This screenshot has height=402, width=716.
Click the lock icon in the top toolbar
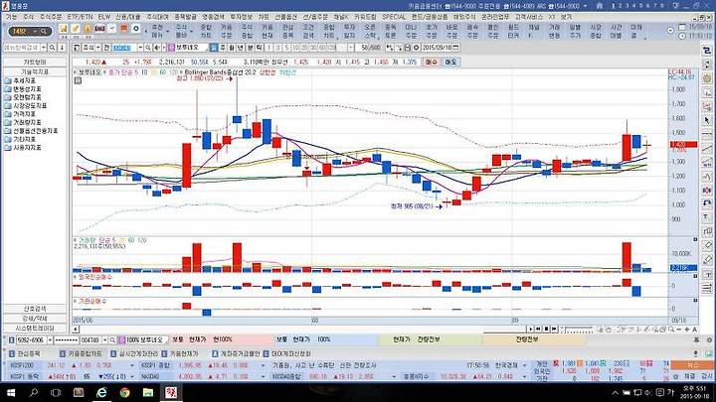click(x=88, y=29)
